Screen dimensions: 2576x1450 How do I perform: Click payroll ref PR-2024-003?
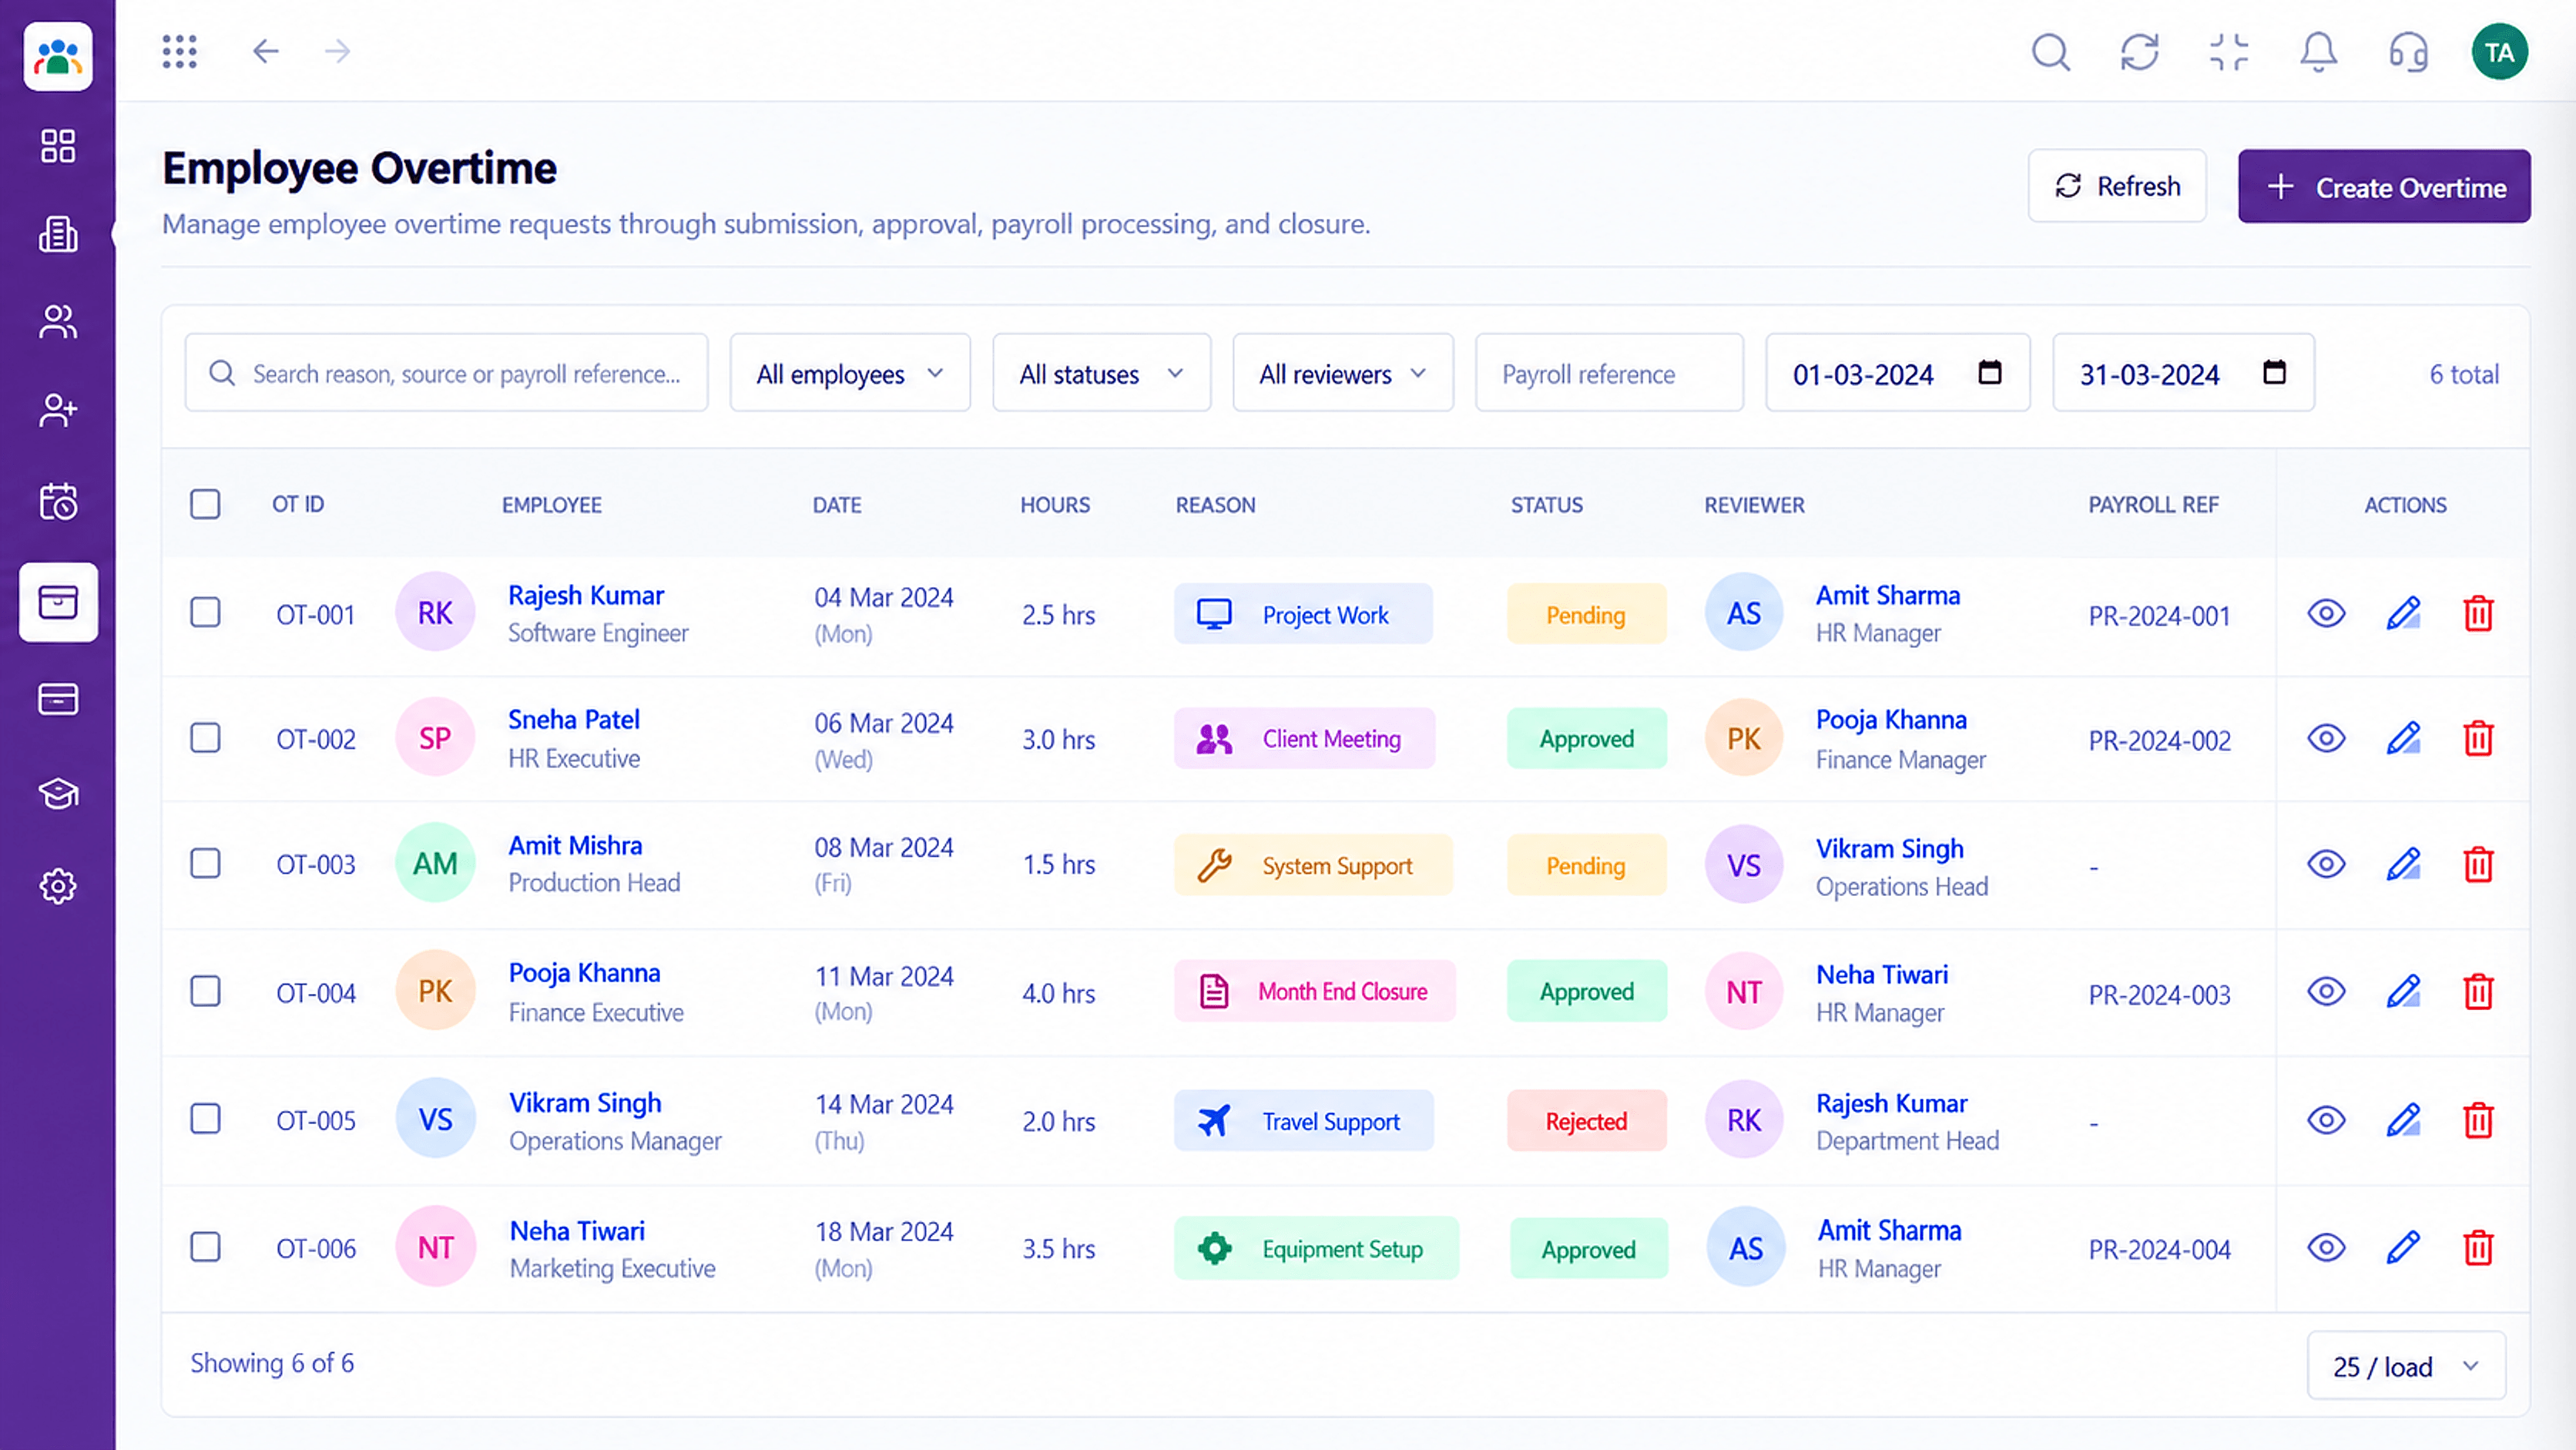(x=2159, y=995)
